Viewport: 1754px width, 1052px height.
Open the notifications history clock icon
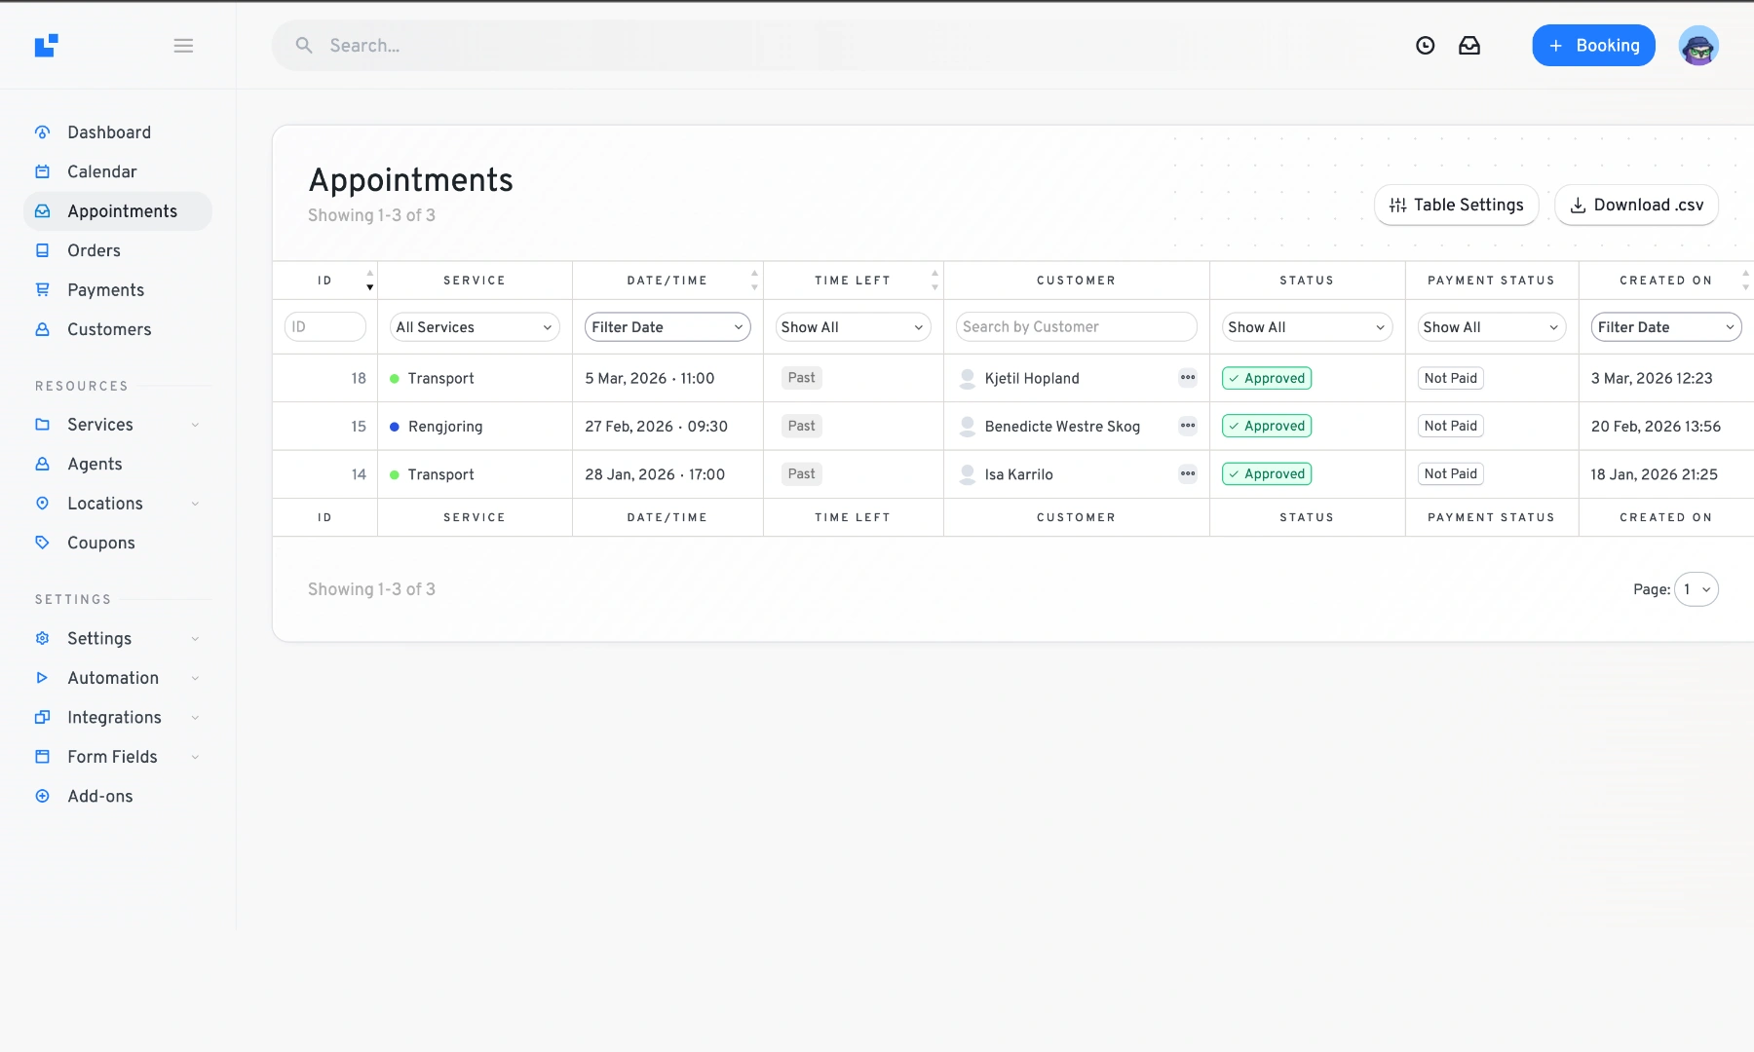tap(1426, 45)
